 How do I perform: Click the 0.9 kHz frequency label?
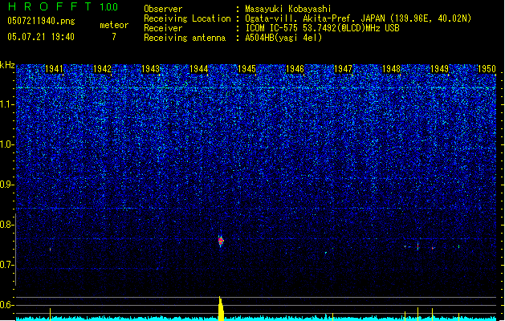click(7, 185)
